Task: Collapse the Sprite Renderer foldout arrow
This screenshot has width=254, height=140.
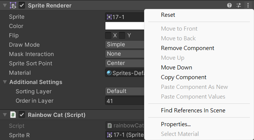Action: coord(5,5)
